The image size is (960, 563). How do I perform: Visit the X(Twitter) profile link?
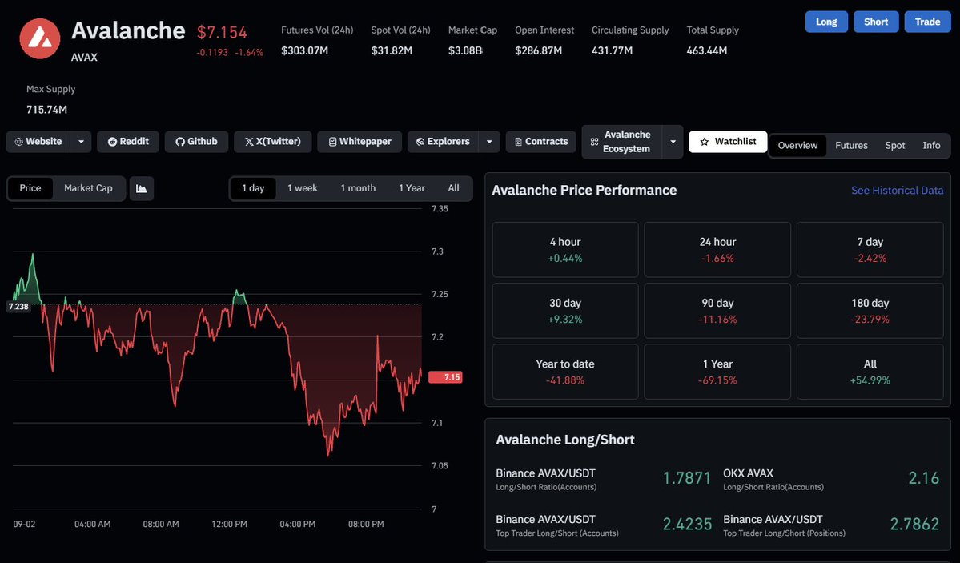tap(272, 142)
